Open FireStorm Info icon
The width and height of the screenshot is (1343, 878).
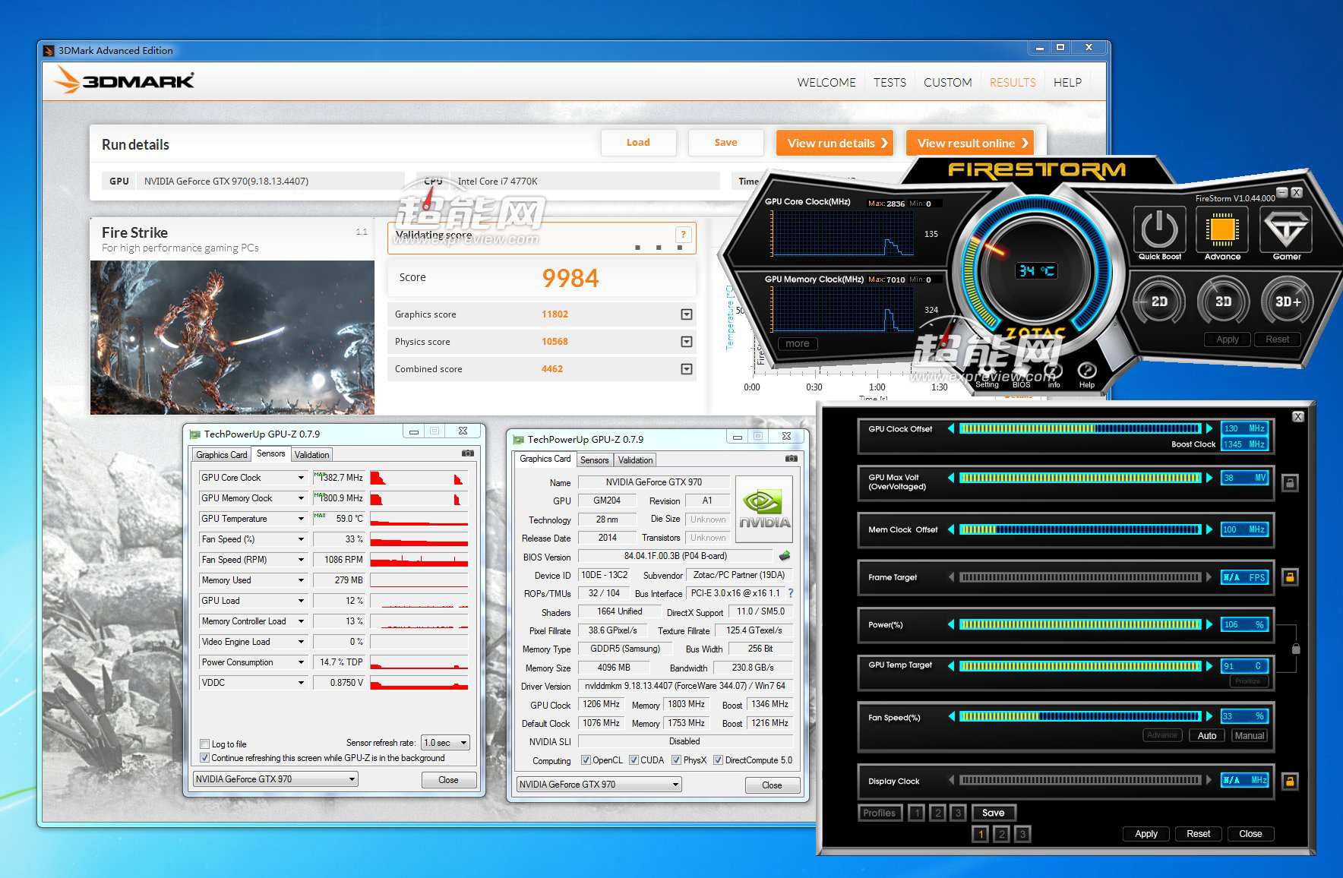click(1054, 373)
